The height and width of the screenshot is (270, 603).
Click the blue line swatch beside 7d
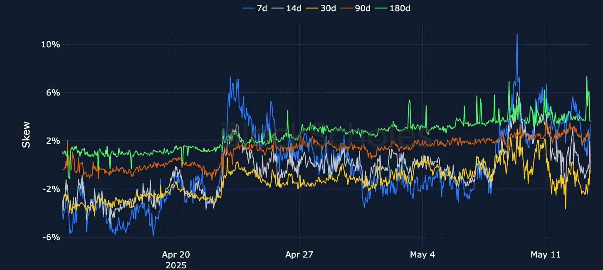[x=248, y=8]
